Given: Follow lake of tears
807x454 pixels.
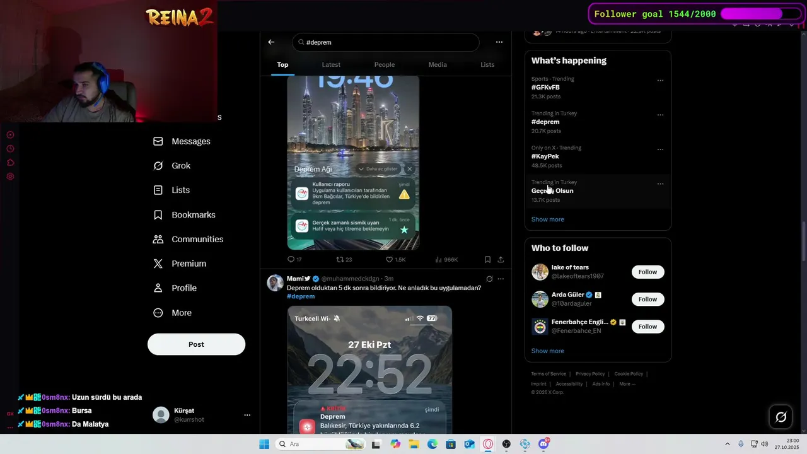Looking at the screenshot, I should point(647,272).
